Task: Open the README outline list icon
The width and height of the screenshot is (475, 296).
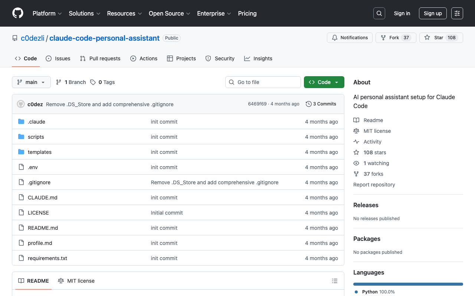Action: [335, 281]
